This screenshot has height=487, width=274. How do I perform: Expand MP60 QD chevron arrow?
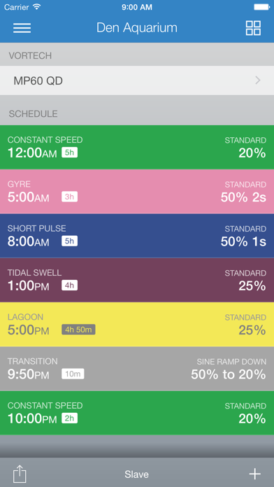point(257,80)
